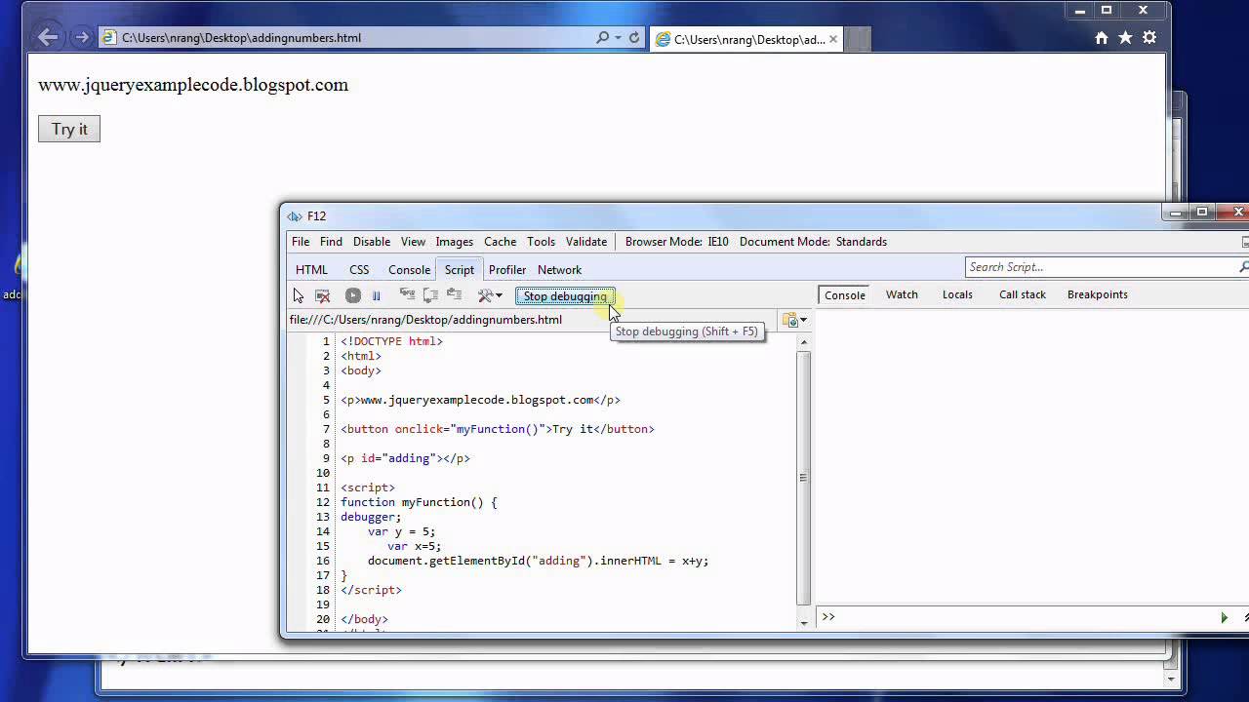The image size is (1249, 702).
Task: Click line number 14 in the gutter
Action: point(323,531)
